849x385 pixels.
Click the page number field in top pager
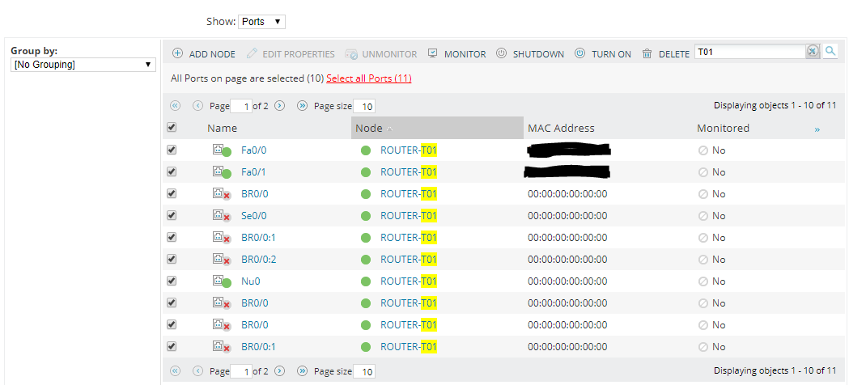pos(241,106)
